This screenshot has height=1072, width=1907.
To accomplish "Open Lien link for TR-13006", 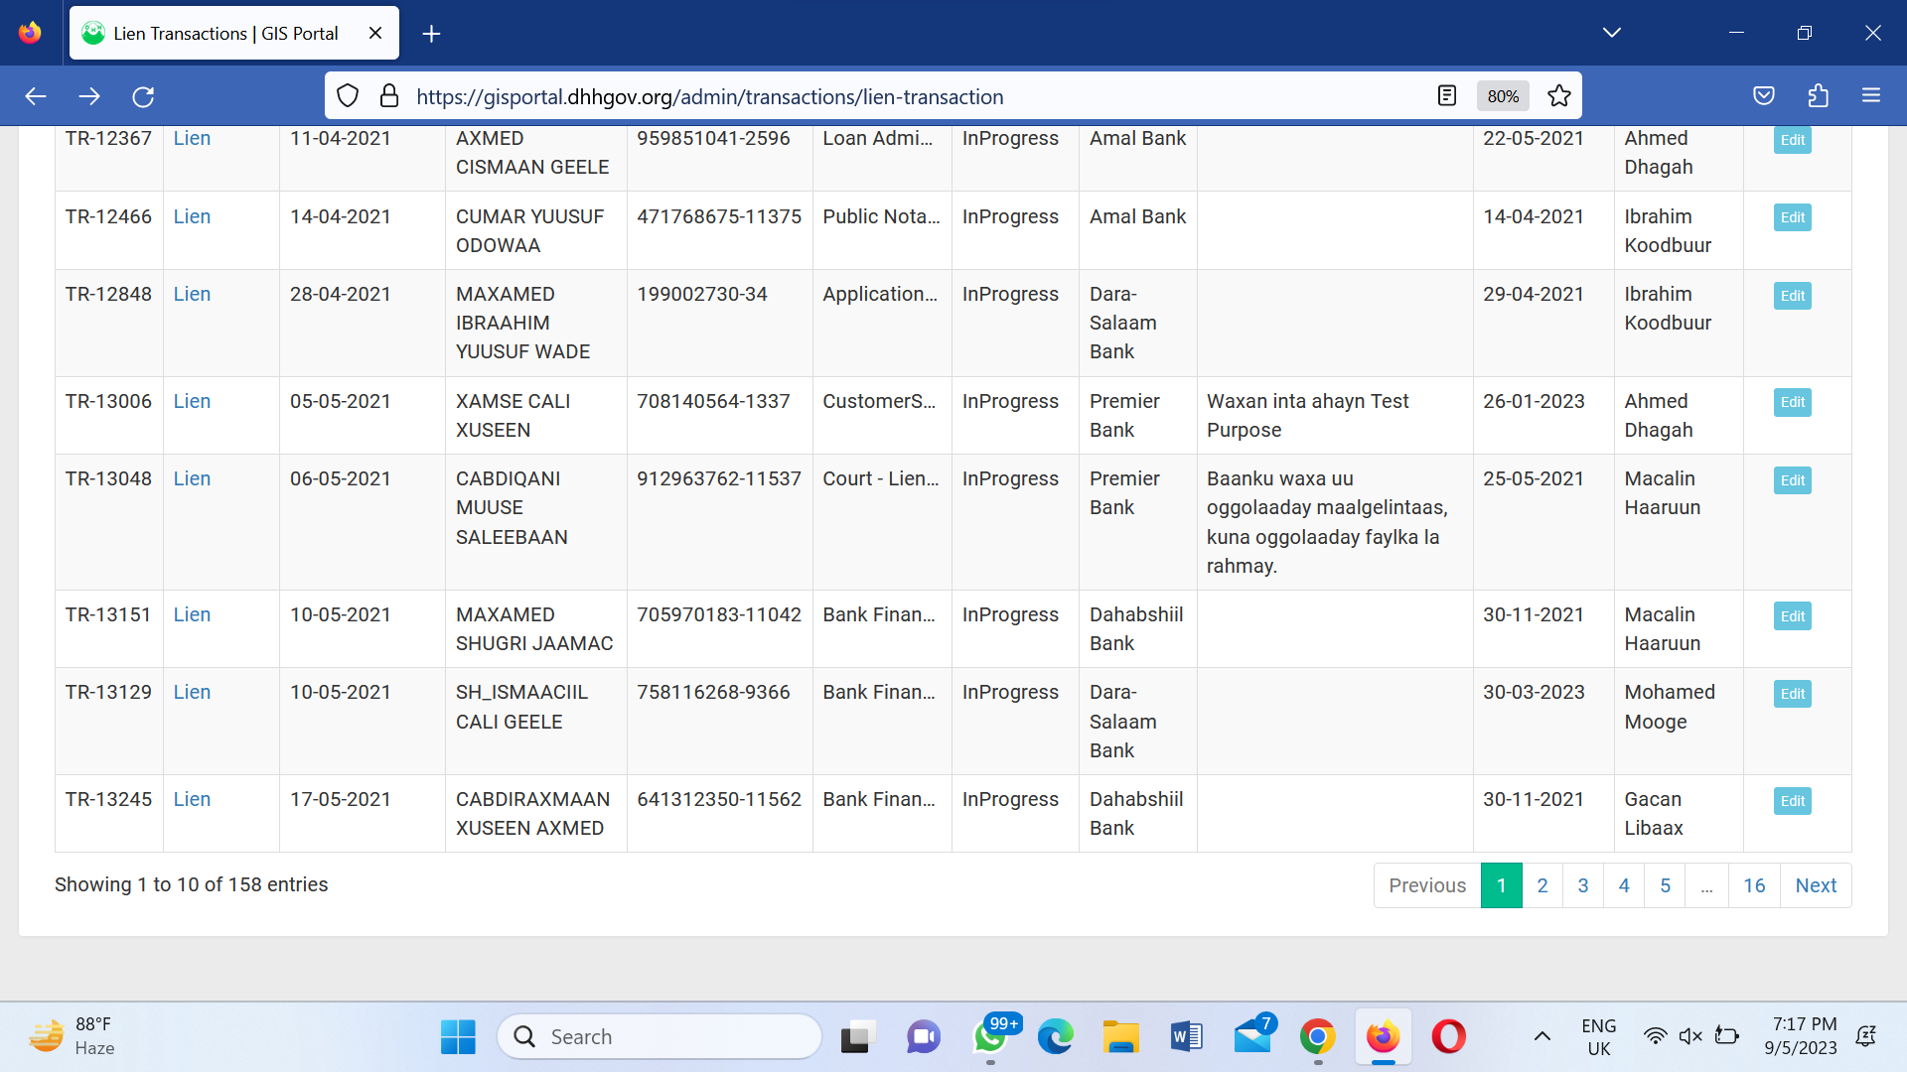I will click(192, 401).
